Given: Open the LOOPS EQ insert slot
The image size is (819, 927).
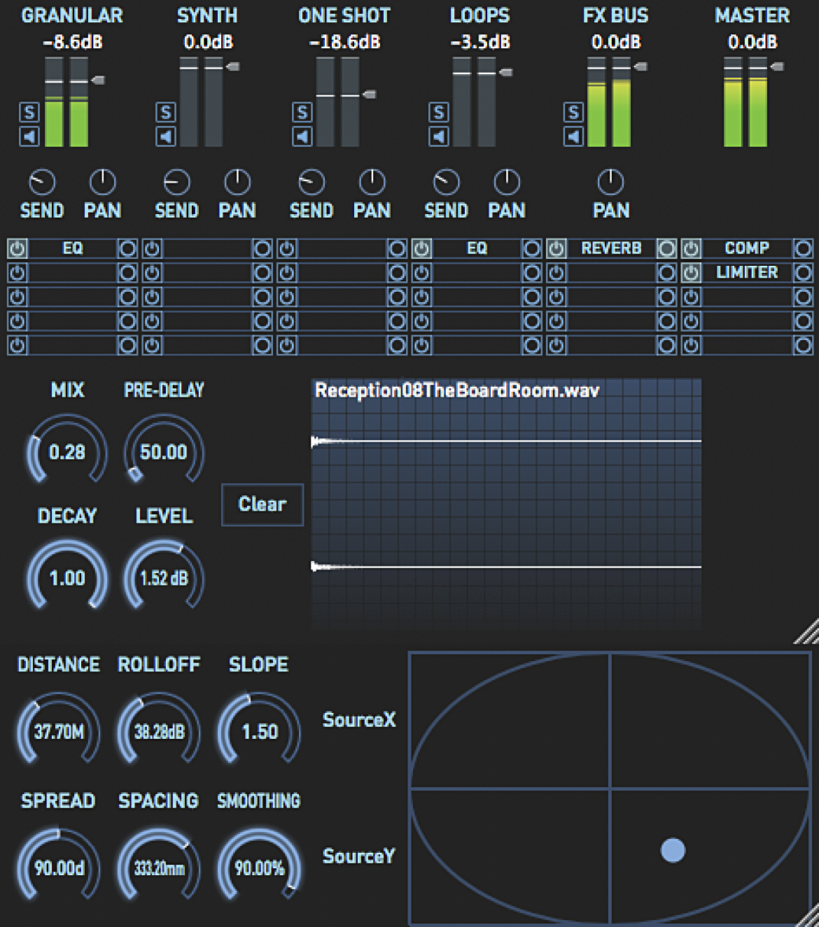Looking at the screenshot, I should tap(477, 248).
